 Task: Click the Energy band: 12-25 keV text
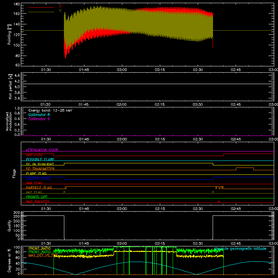50,111
